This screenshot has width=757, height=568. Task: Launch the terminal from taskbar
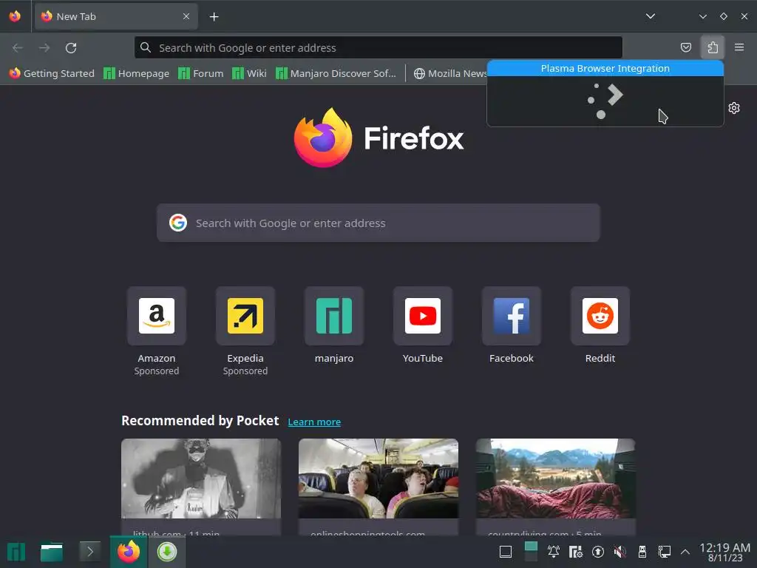[89, 552]
